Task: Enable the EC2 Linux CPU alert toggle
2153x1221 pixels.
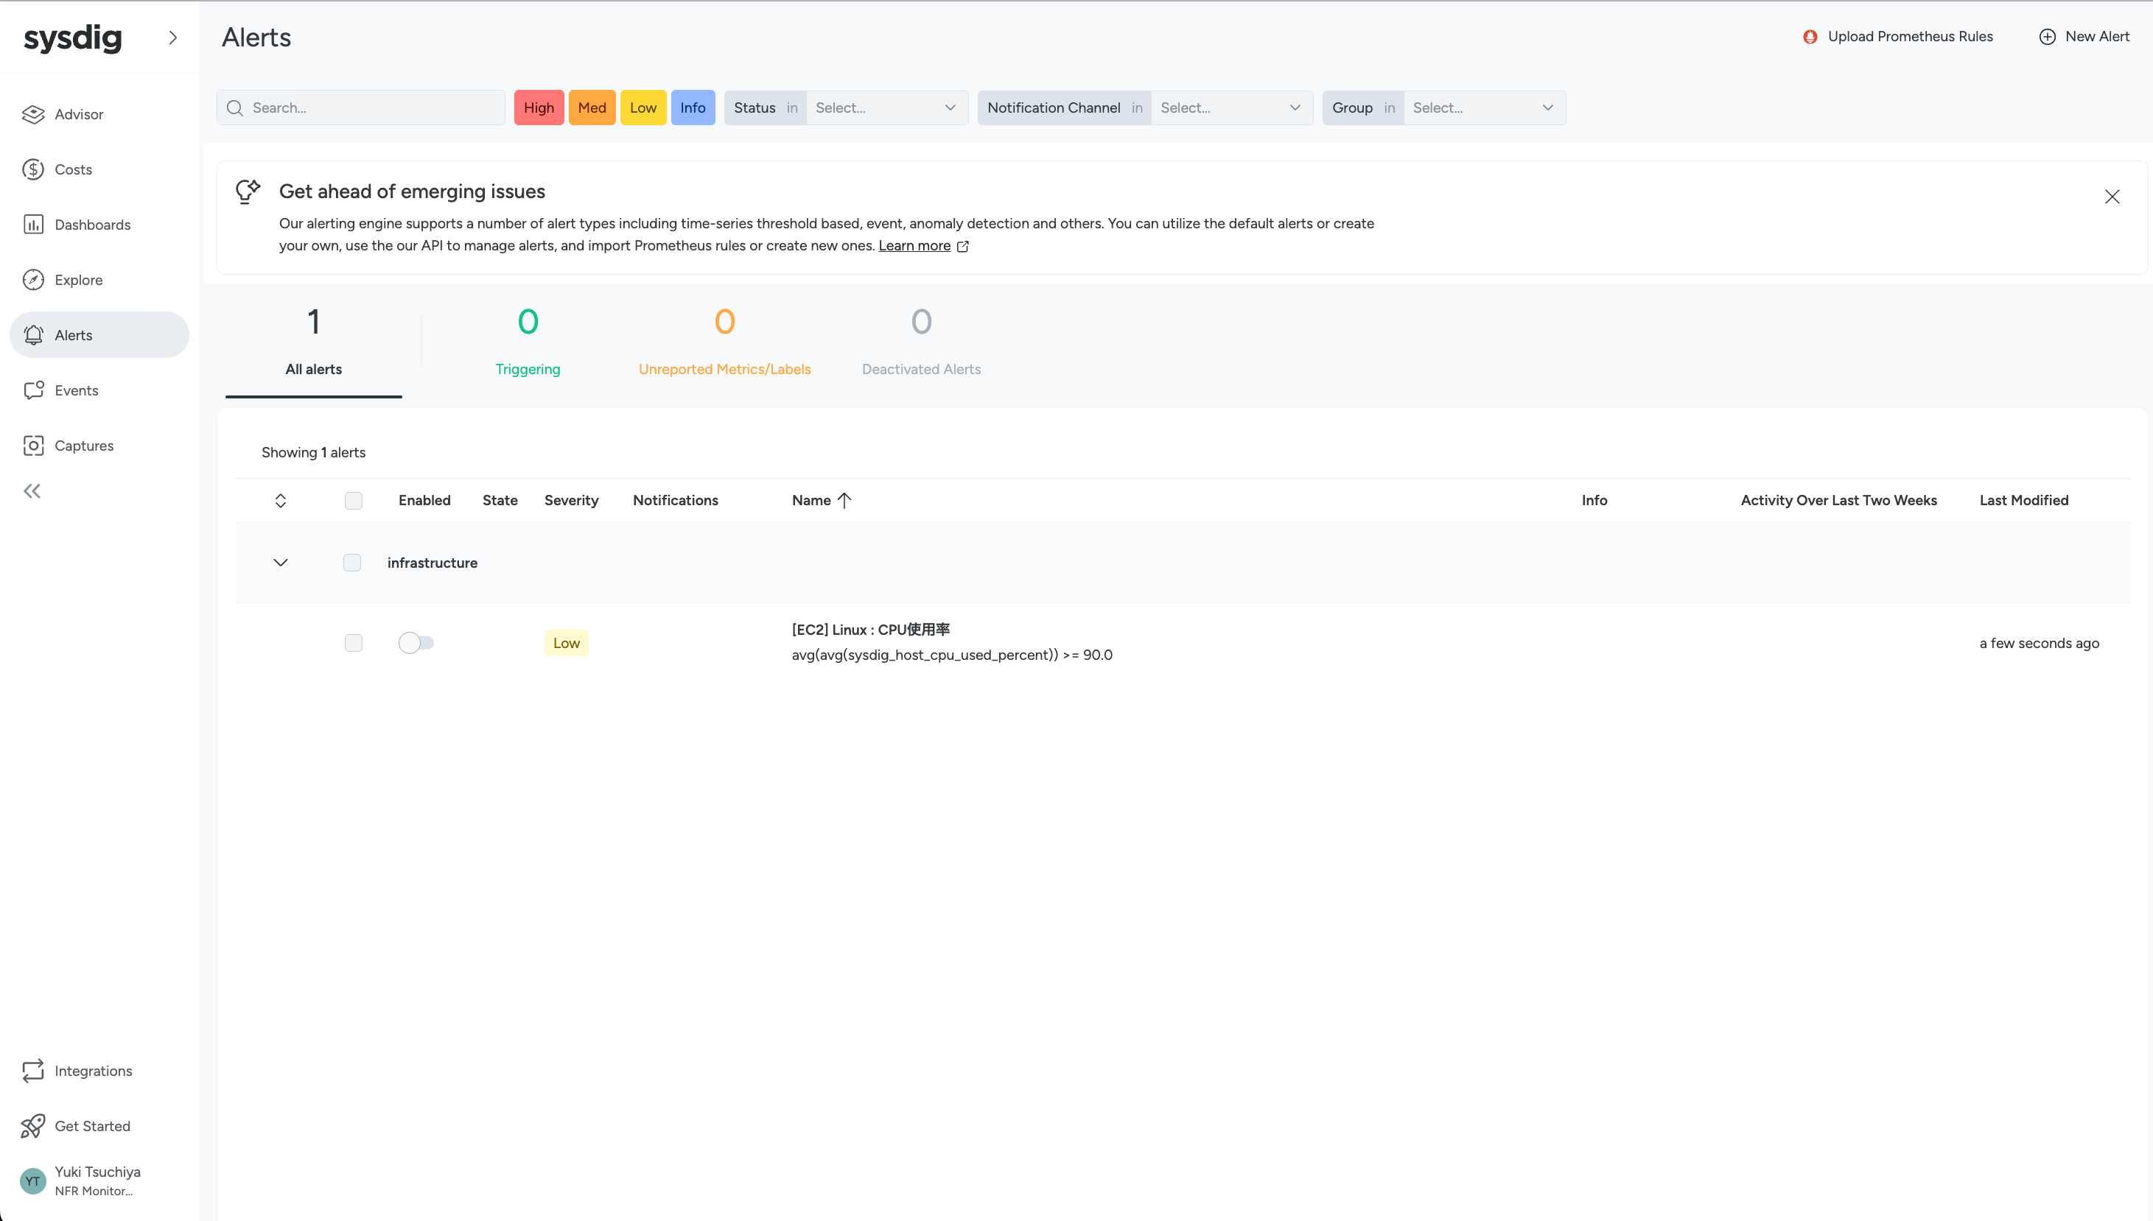Action: (416, 643)
